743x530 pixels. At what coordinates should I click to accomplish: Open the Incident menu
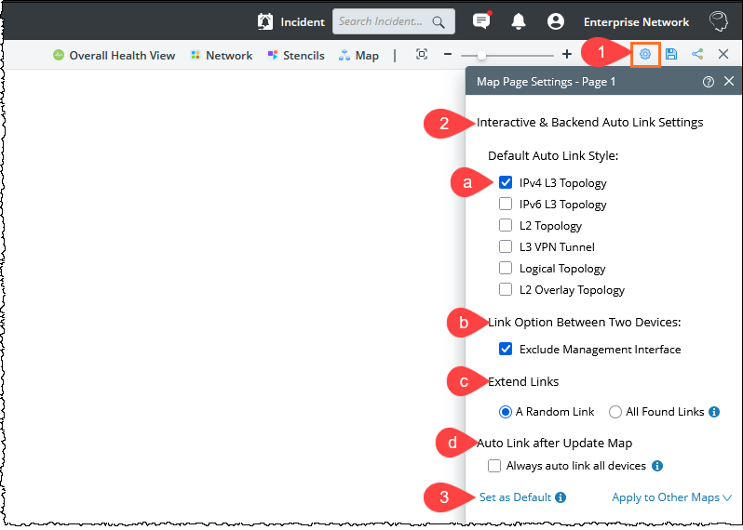tap(291, 21)
